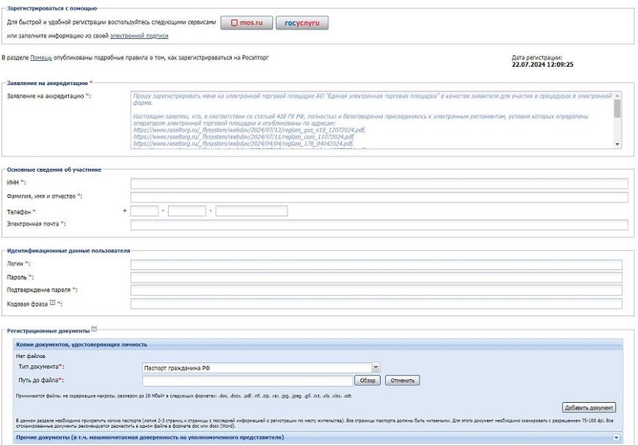The image size is (638, 446).
Task: Focus the Логин input field
Action: [x=376, y=265]
